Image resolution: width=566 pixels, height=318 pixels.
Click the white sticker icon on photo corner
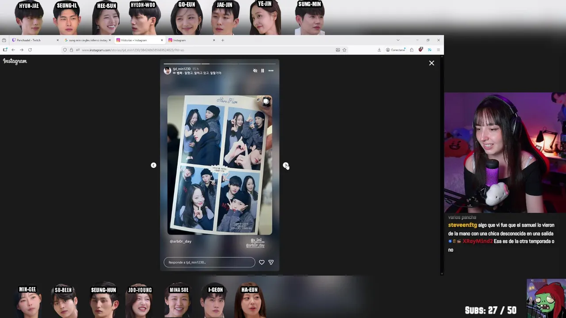pyautogui.click(x=266, y=101)
